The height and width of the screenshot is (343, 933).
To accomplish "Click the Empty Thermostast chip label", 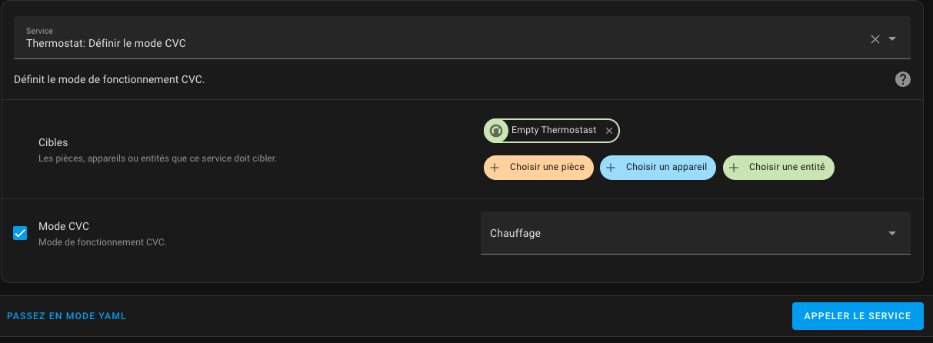I will (553, 131).
